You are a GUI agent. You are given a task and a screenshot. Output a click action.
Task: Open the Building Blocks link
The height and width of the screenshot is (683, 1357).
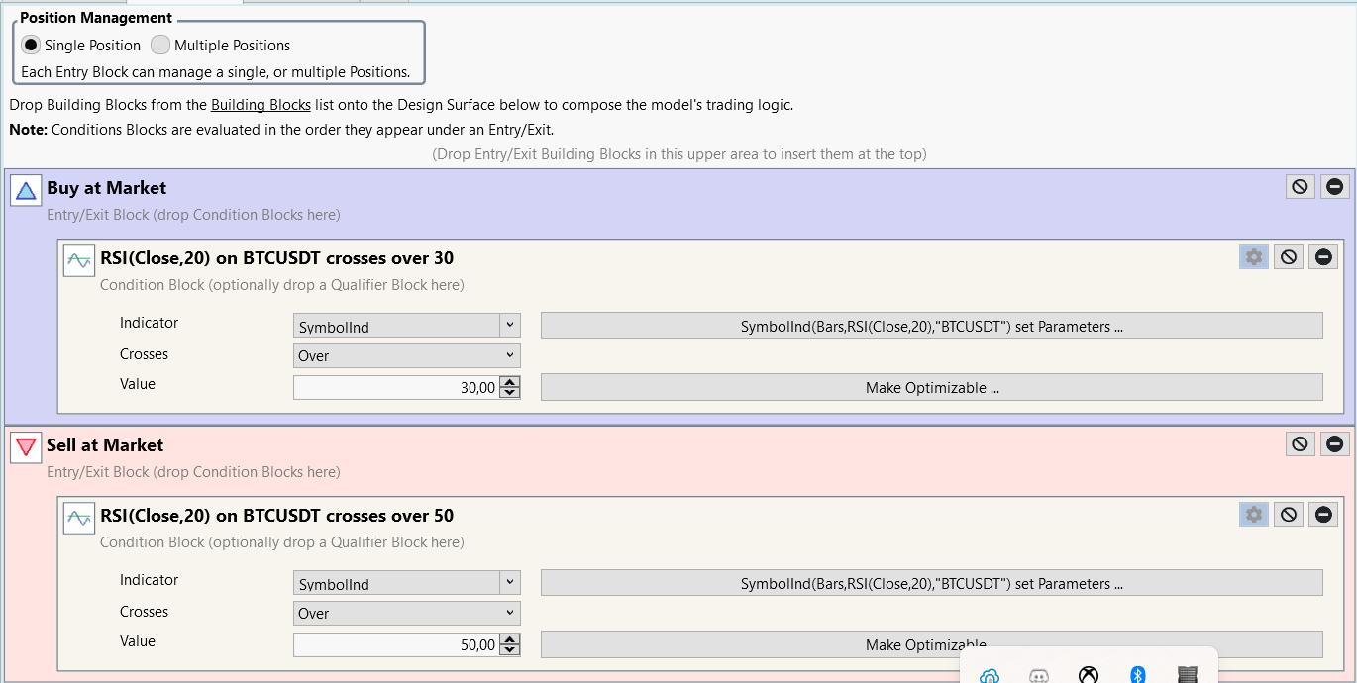[261, 105]
